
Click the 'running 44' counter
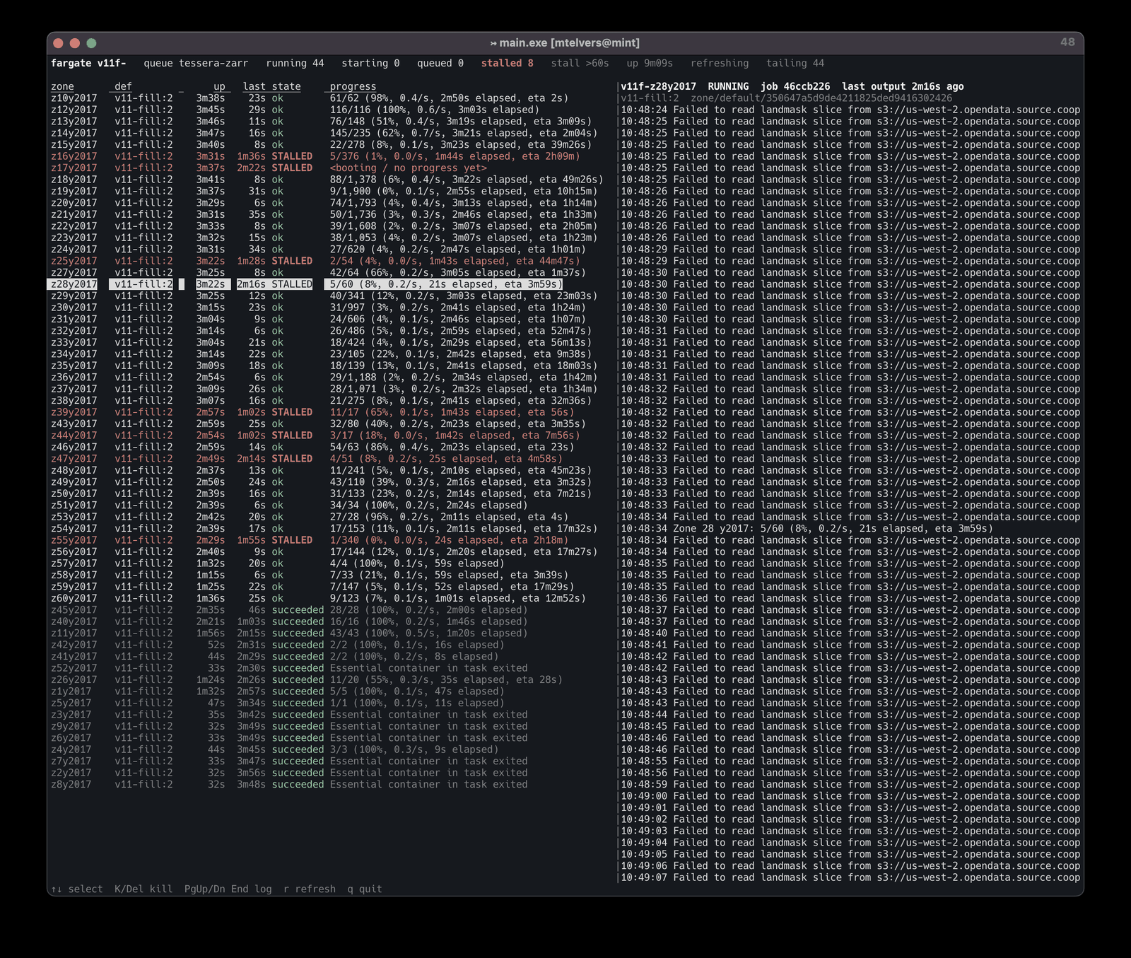coord(295,63)
